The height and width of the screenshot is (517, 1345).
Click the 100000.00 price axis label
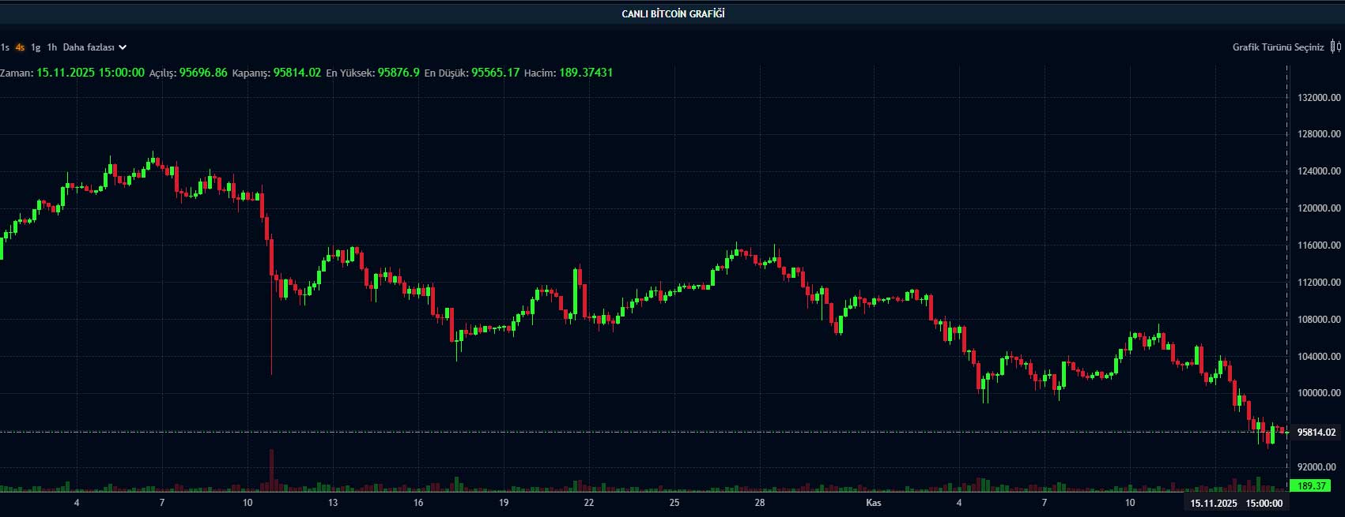[x=1319, y=393]
